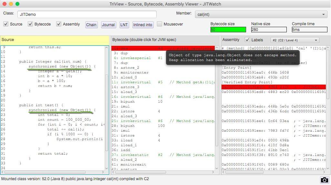
Task: Click Bytecode pane horizontal scroll-left arrow
Action: [x=113, y=172]
